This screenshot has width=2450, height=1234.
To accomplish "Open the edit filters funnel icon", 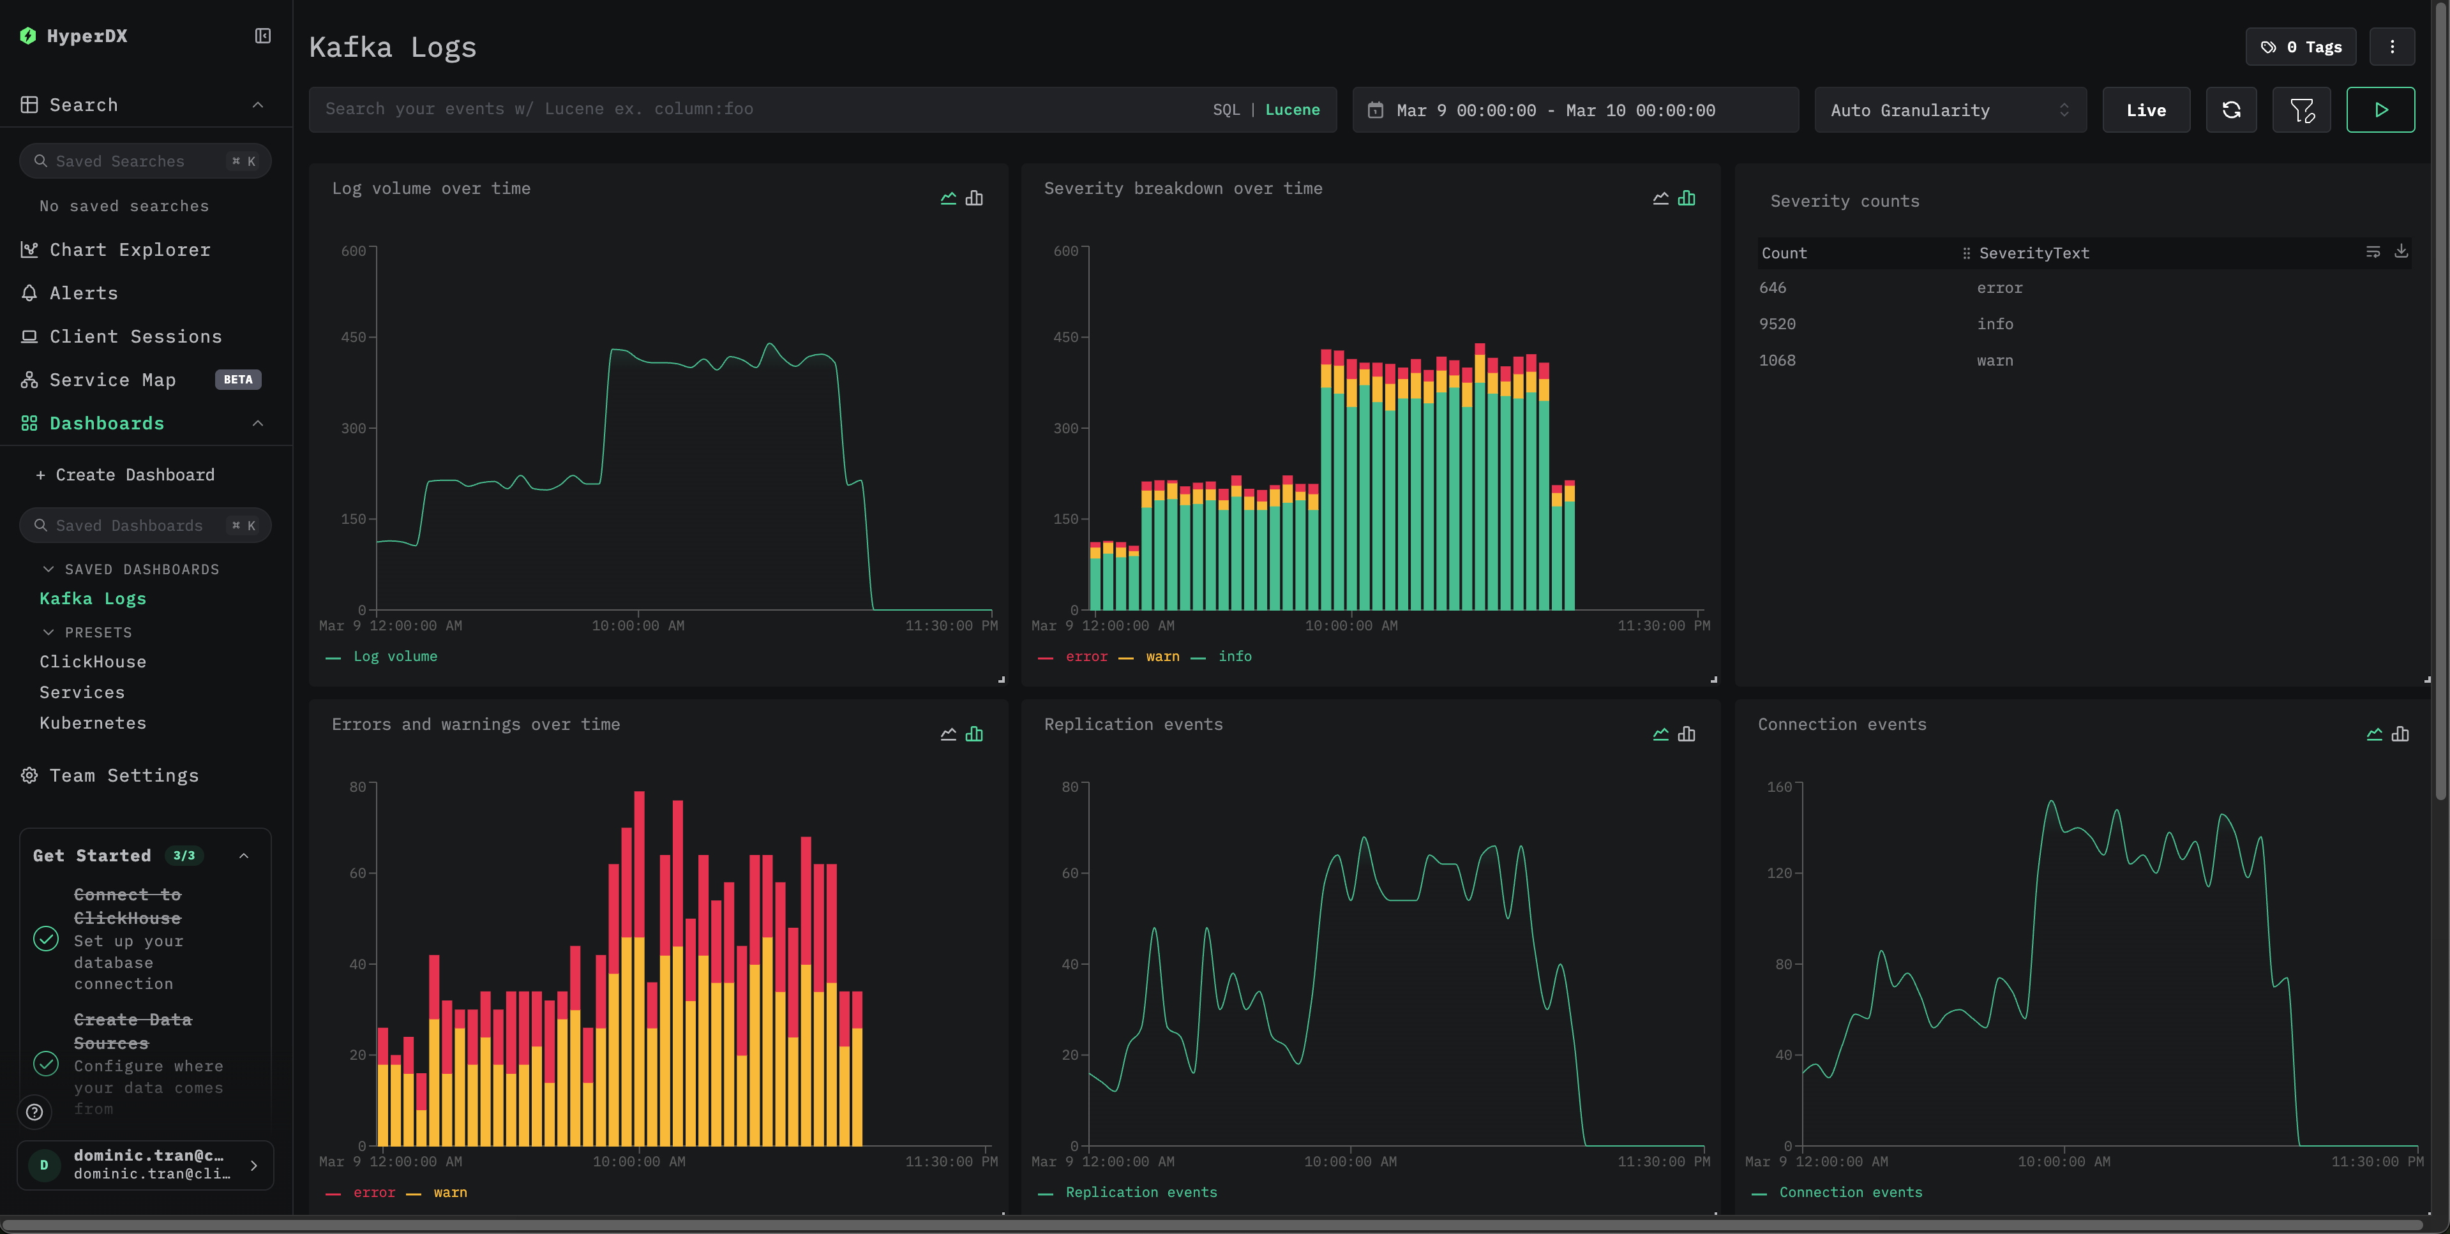I will coord(2301,110).
